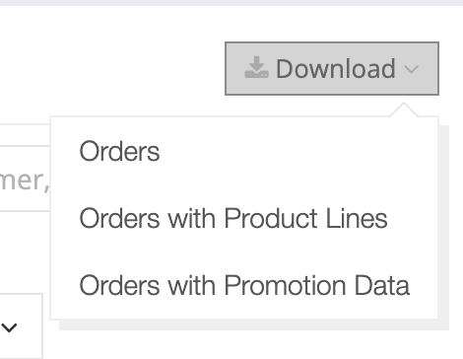Collapse the Download menu via its arrow
463x359 pixels.
click(411, 69)
